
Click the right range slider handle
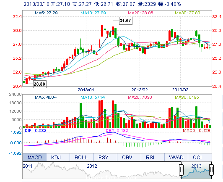coord(211,170)
